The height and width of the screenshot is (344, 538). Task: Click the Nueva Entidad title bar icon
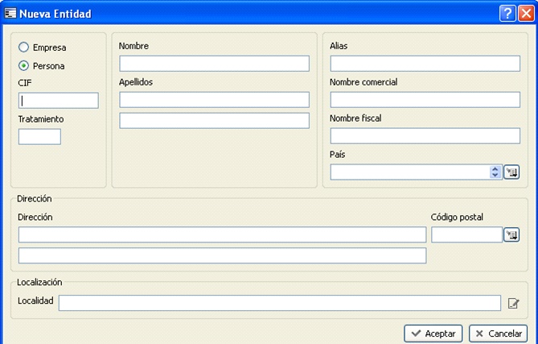(x=10, y=13)
